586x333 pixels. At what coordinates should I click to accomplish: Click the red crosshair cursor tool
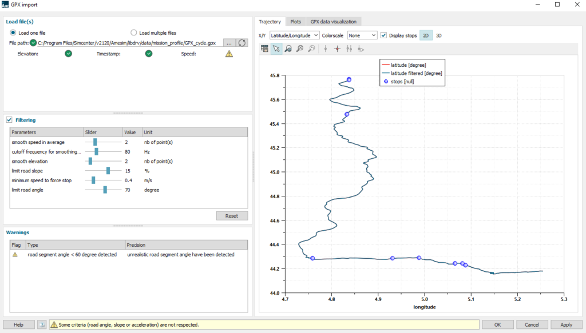[337, 49]
